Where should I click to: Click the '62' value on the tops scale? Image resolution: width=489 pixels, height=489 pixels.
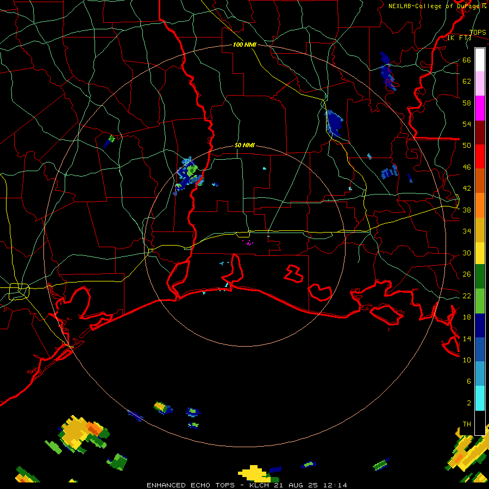click(x=467, y=81)
